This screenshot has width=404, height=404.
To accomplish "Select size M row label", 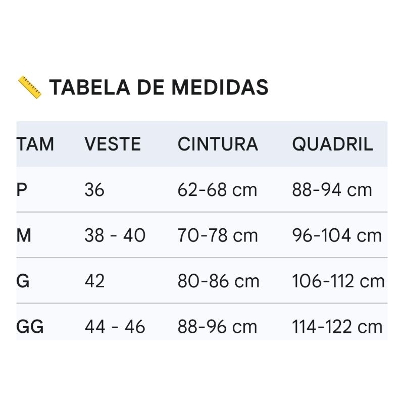I will coord(24,235).
